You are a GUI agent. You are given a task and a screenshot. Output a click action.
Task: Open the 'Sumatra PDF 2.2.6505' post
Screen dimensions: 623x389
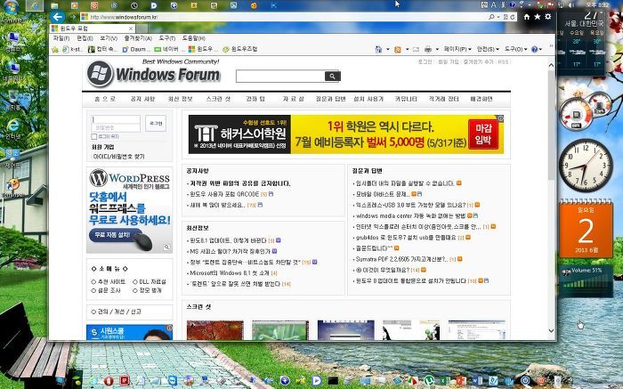tap(401, 259)
